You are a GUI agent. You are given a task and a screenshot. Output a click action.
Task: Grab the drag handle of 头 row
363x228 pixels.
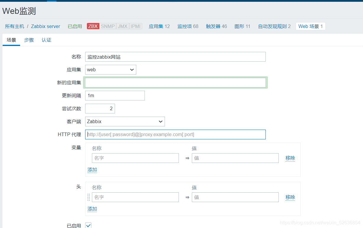(89, 197)
